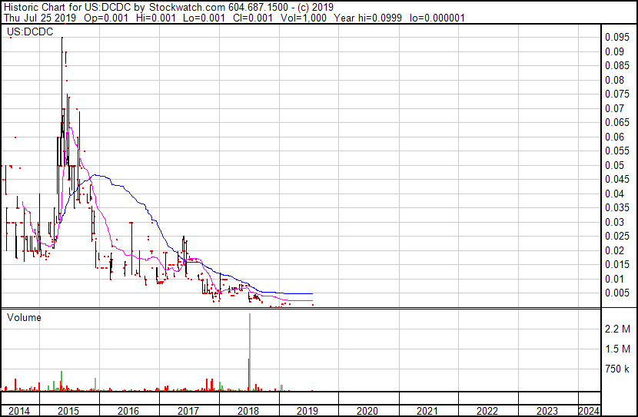Click the blue moving average line peak

(95, 175)
